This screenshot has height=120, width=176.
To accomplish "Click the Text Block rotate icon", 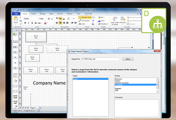I will pos(93,24).
